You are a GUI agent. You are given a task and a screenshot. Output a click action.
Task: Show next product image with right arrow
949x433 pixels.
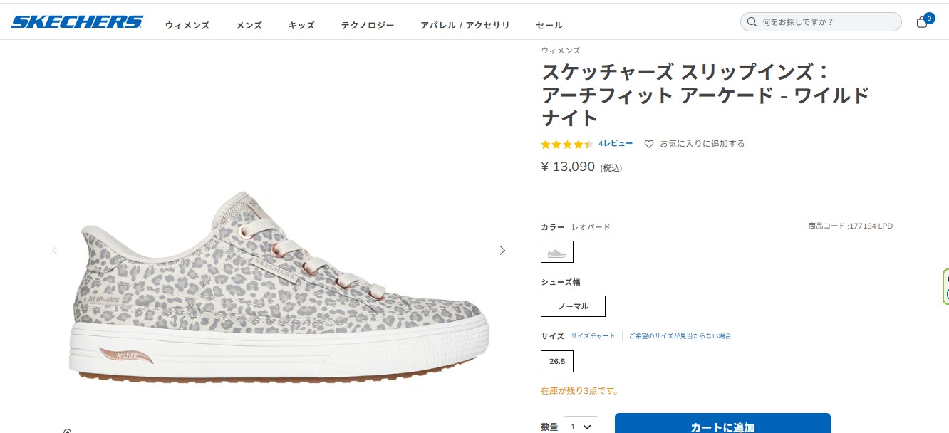tap(502, 250)
